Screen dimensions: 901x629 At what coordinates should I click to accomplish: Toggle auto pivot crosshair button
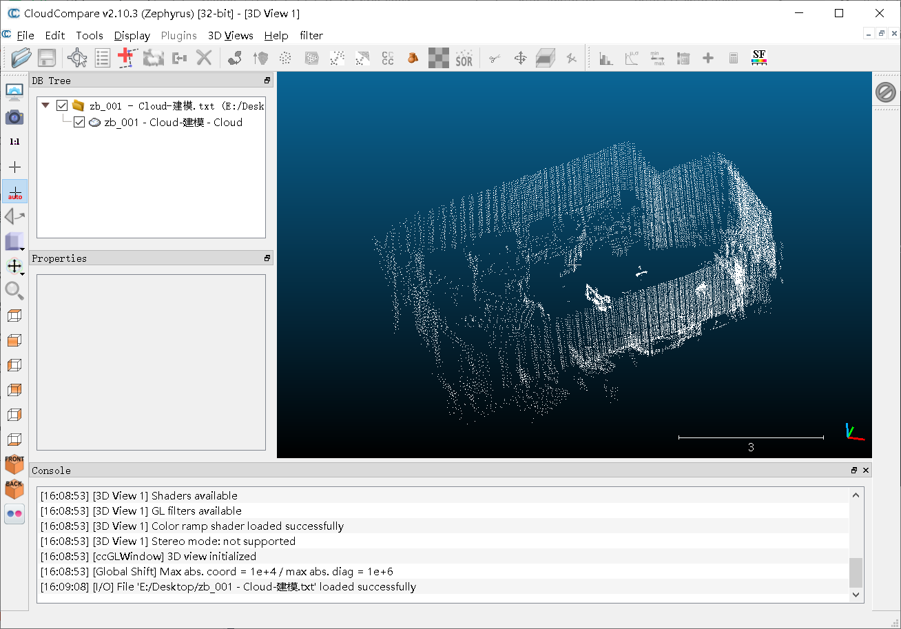coord(14,192)
